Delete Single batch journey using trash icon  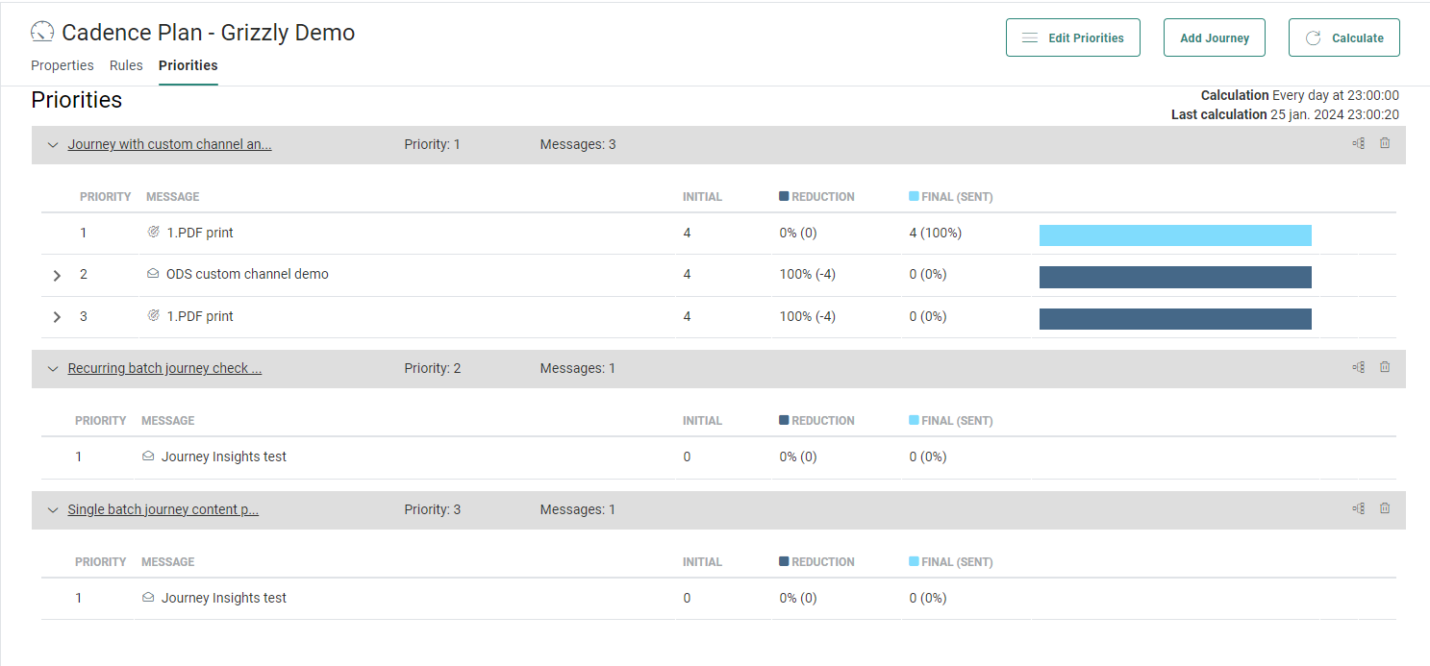tap(1385, 508)
